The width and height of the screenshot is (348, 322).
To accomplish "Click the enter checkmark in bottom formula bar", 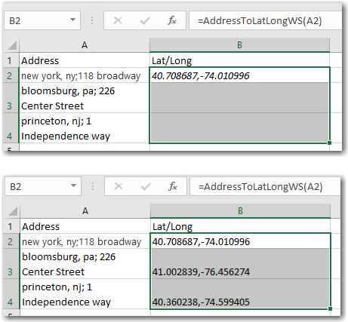I will click(x=146, y=186).
